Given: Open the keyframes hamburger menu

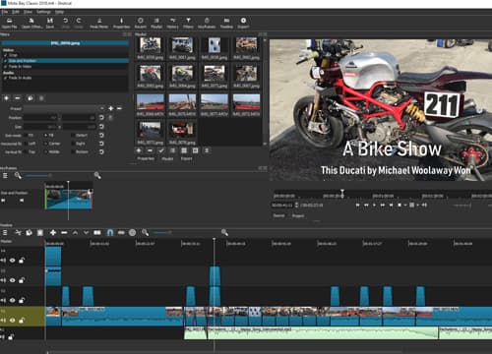Looking at the screenshot, I should [x=5, y=176].
